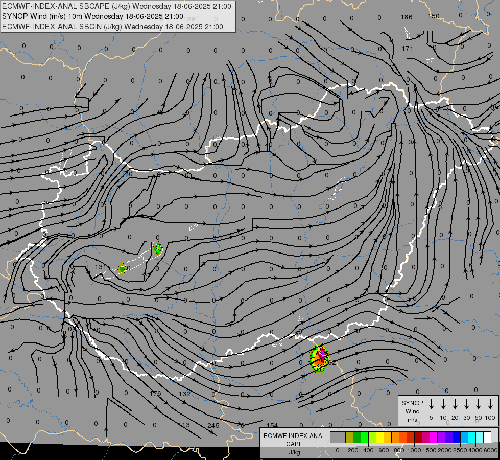Click the 2500 tick label on CAPE scale
The height and width of the screenshot is (460, 500).
click(x=460, y=450)
